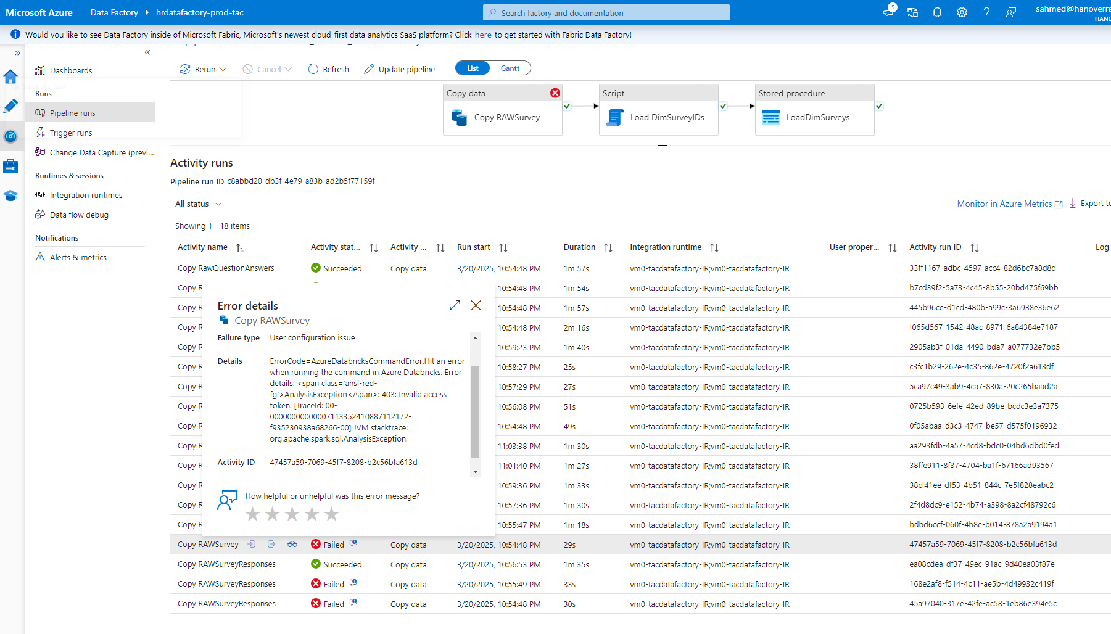
Task: Click success checkbox output of Load DimSurveyIDs node
Action: 723,106
